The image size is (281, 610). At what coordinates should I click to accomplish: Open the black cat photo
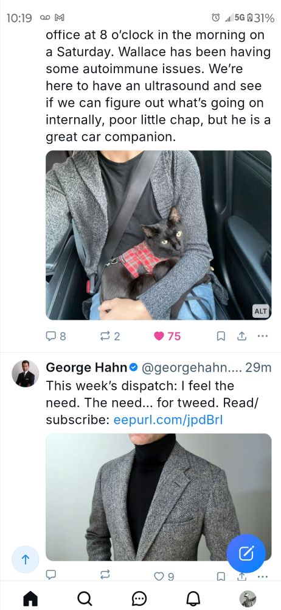pos(158,235)
